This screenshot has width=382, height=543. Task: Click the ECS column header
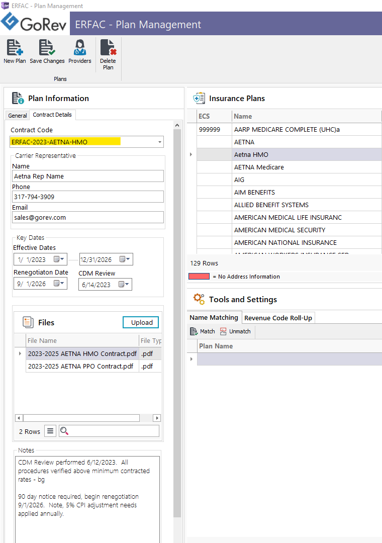pos(214,116)
